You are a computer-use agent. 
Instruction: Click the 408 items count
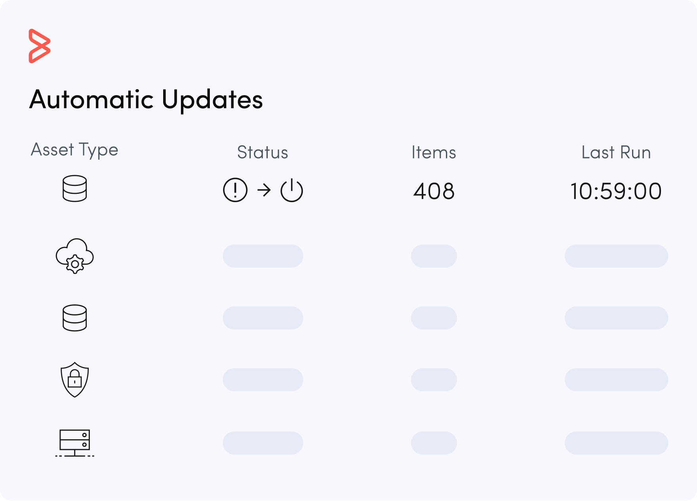[434, 191]
